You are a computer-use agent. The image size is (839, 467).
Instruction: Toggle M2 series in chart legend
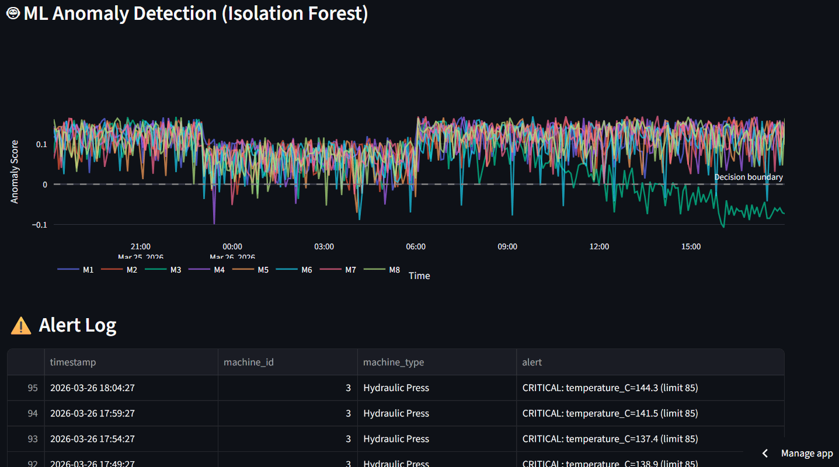[120, 270]
